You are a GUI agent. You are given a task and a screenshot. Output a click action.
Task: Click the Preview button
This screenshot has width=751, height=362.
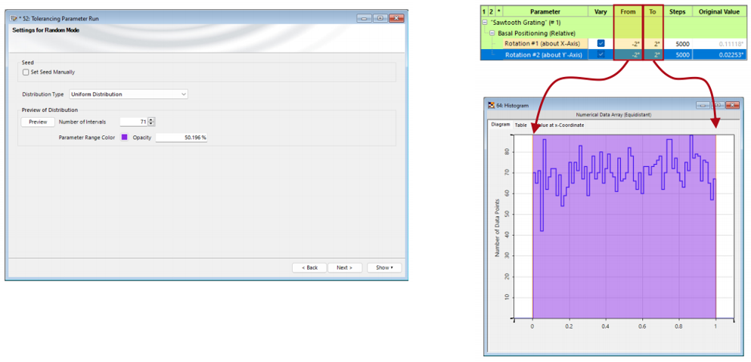click(x=38, y=122)
